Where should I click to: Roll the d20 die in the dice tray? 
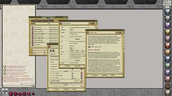point(11,94)
